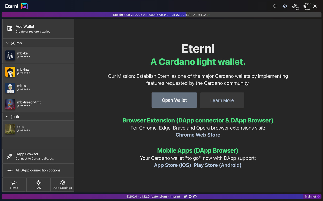
Task: Open the Play Store (Android) link
Action: tap(218, 165)
